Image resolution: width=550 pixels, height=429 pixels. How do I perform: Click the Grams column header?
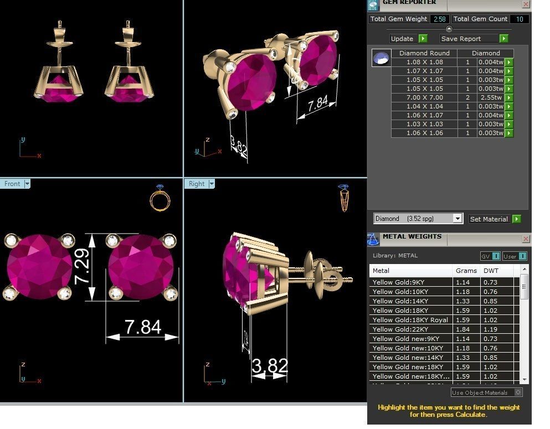(466, 271)
